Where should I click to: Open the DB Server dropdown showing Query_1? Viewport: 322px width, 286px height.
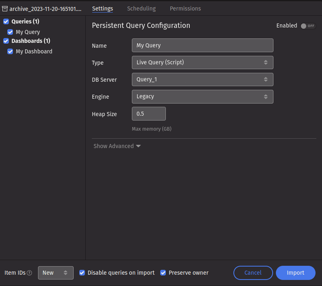[202, 79]
